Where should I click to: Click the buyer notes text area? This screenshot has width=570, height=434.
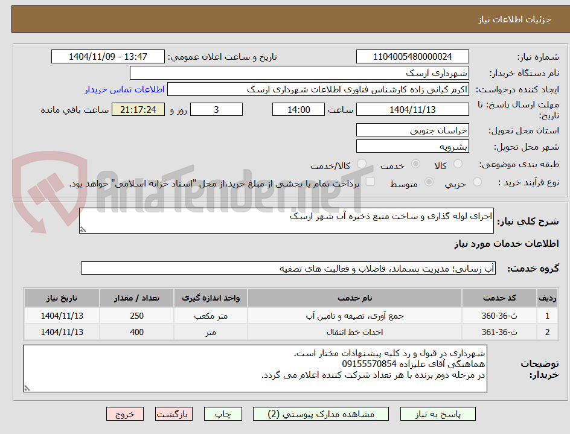tap(255, 369)
